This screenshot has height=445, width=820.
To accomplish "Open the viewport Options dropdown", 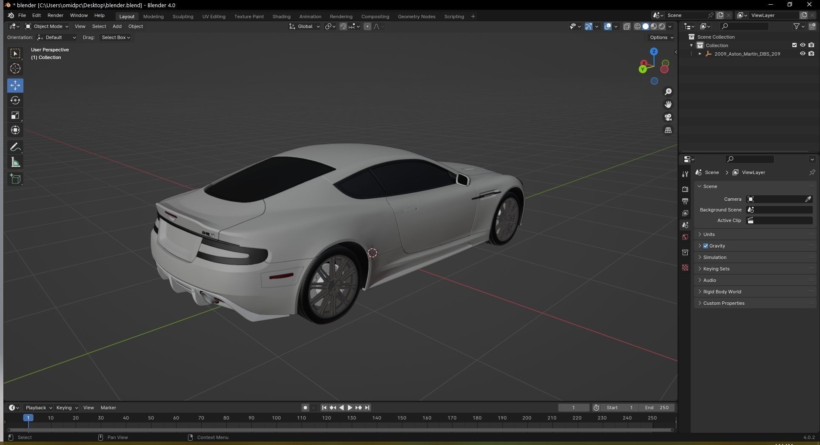I will 661,37.
